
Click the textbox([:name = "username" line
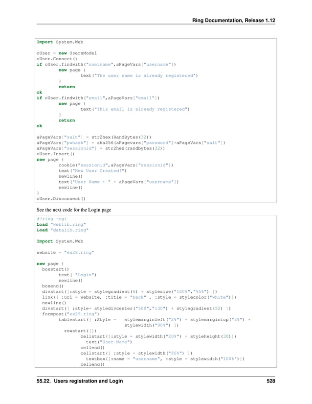tap(165, 359)
